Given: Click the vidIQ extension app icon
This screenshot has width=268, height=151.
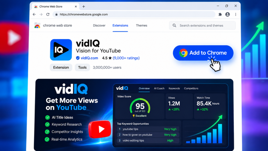Looking at the screenshot, I should [61, 50].
